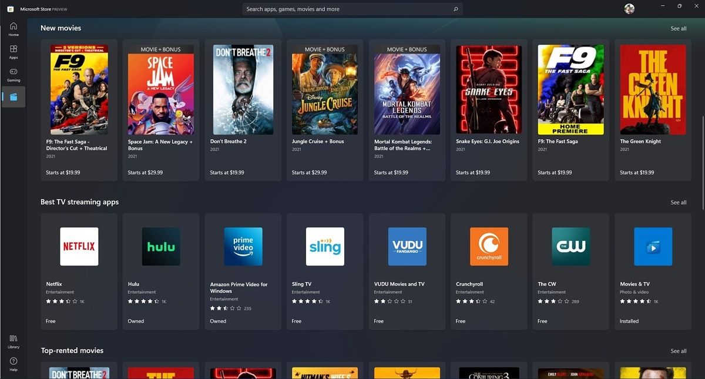The image size is (705, 379).
Task: Click the Microsoft Store logo in title bar
Action: tap(11, 9)
